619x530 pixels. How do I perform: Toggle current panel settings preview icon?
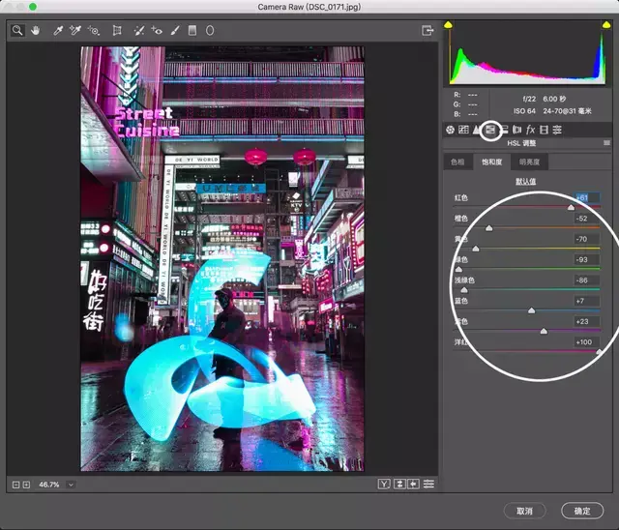click(428, 484)
